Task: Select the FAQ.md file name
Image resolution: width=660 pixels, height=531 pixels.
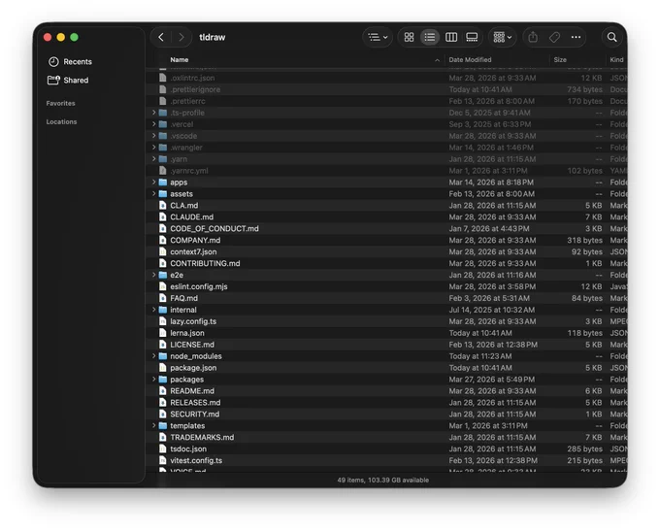Action: point(184,298)
